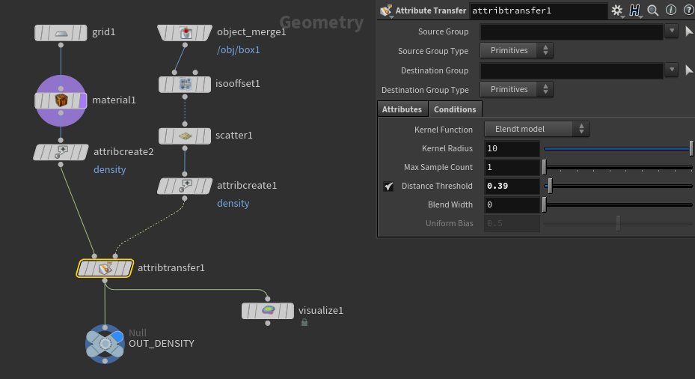Screen dimensions: 695x379
Task: Open the gear settings menu in parameter pane
Action: pyautogui.click(x=616, y=10)
